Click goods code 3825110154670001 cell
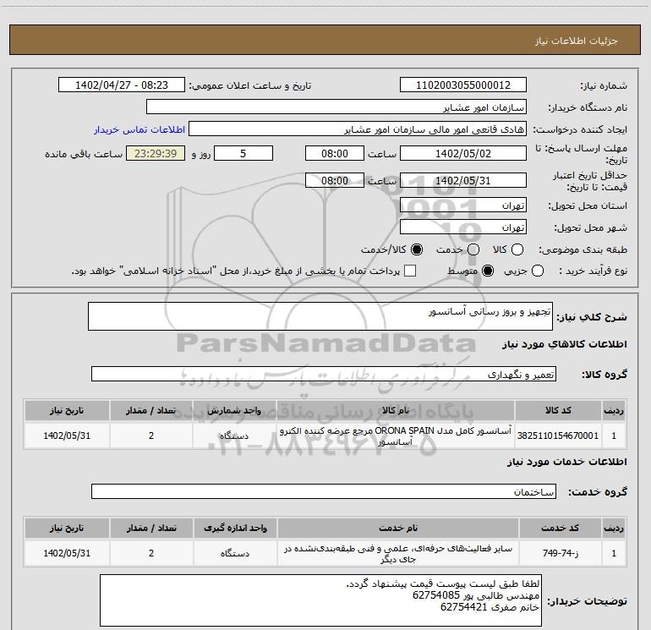The width and height of the screenshot is (651, 630). [x=558, y=436]
